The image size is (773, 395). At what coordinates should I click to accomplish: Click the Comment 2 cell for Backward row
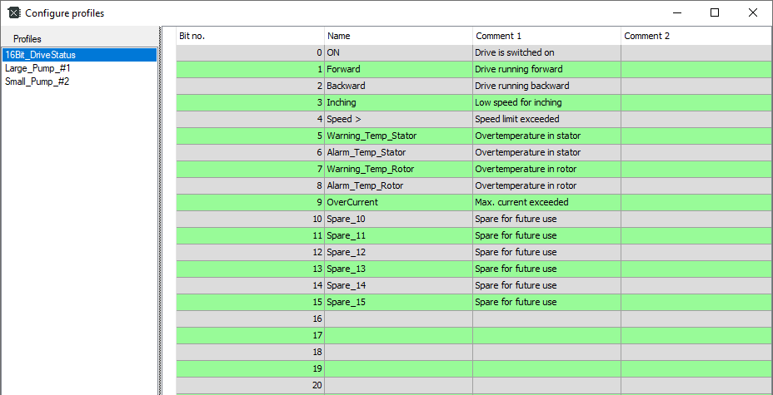[x=696, y=86]
